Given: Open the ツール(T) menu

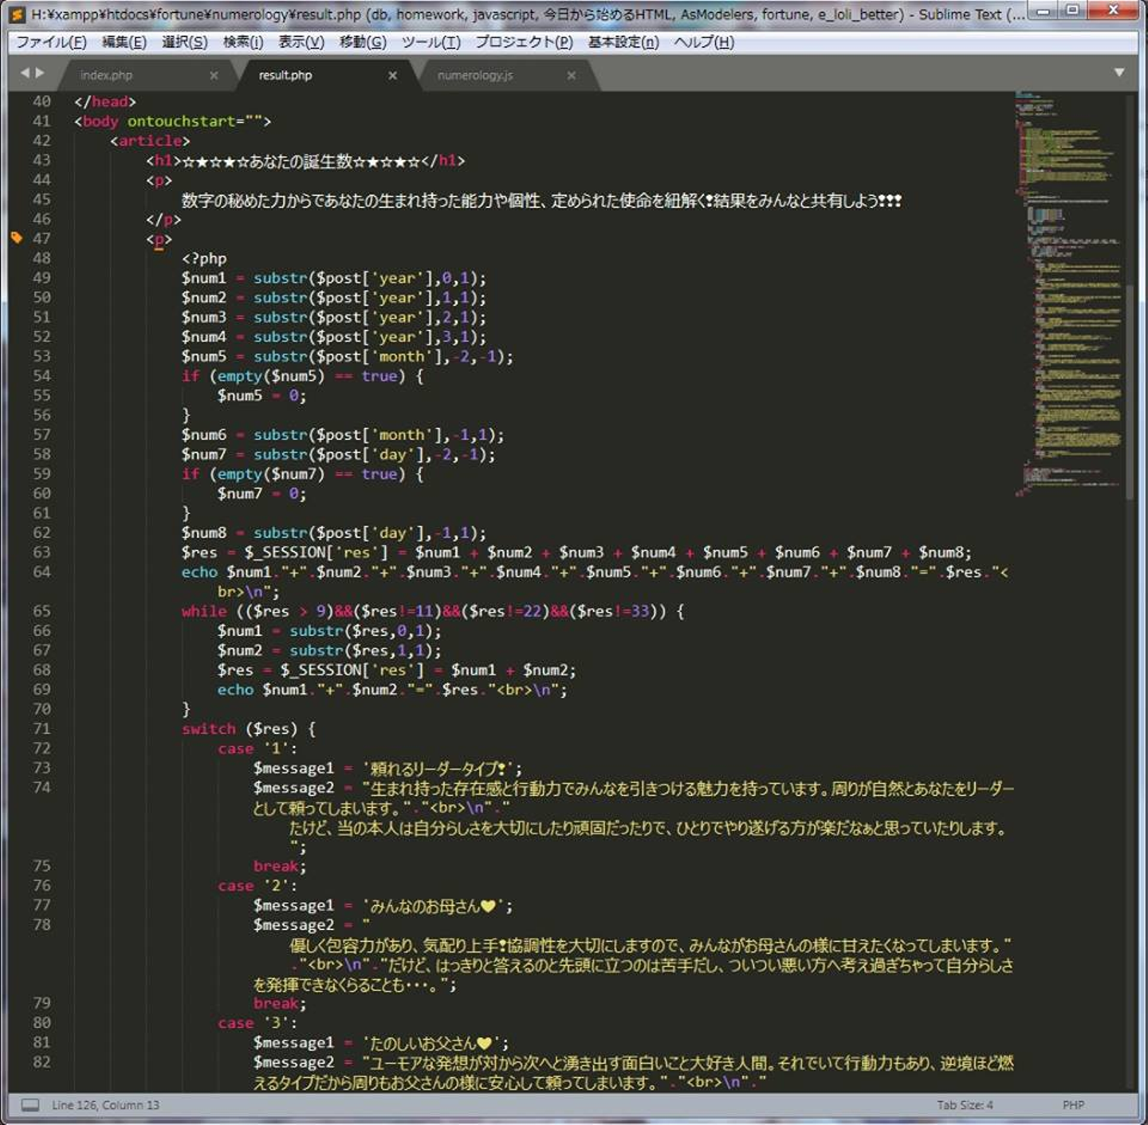Looking at the screenshot, I should [431, 42].
